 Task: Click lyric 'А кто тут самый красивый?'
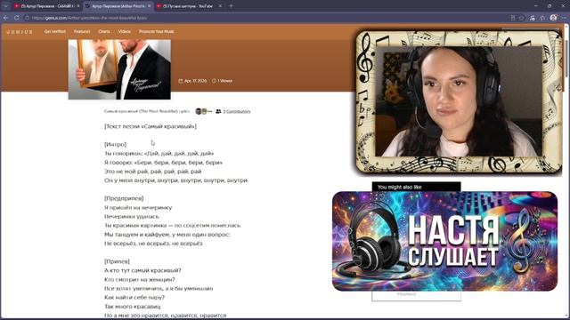click(x=142, y=270)
